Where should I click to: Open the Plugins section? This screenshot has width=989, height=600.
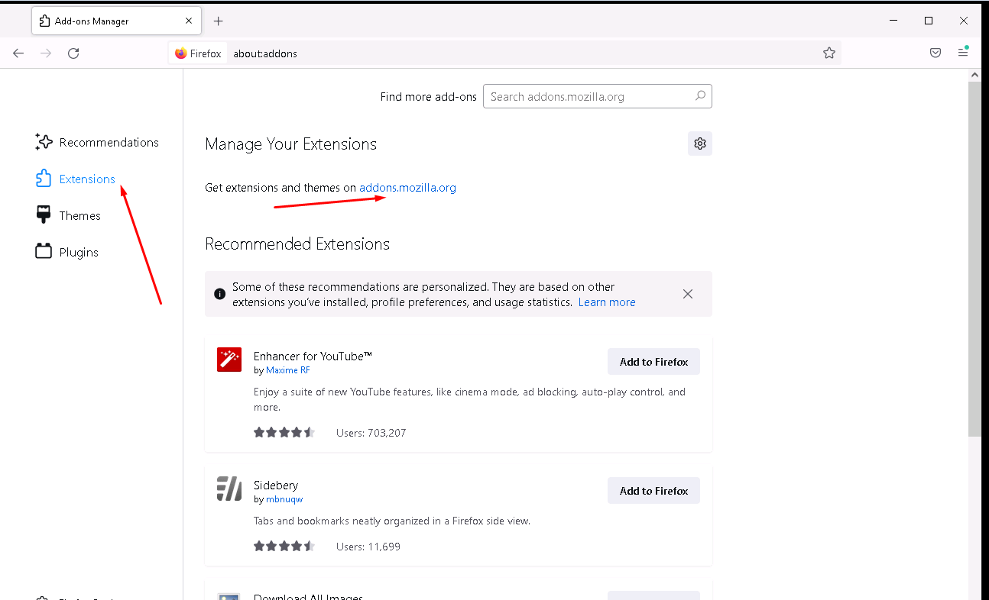[67, 252]
